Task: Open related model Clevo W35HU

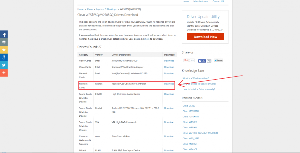Action: [189, 128]
